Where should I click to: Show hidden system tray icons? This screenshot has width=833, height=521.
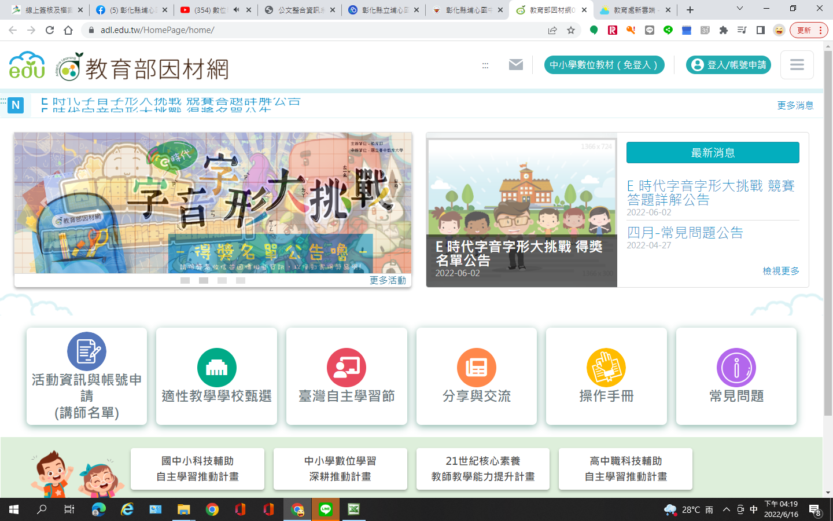pos(727,509)
